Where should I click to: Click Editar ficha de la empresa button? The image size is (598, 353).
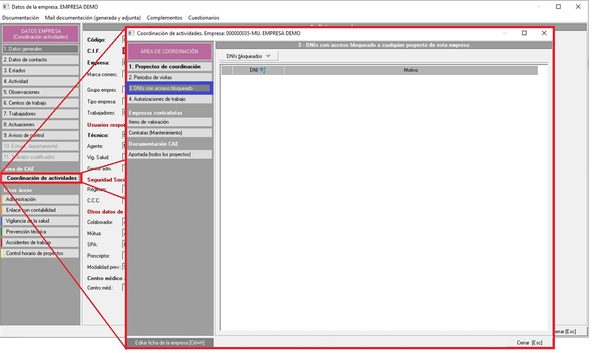point(170,343)
